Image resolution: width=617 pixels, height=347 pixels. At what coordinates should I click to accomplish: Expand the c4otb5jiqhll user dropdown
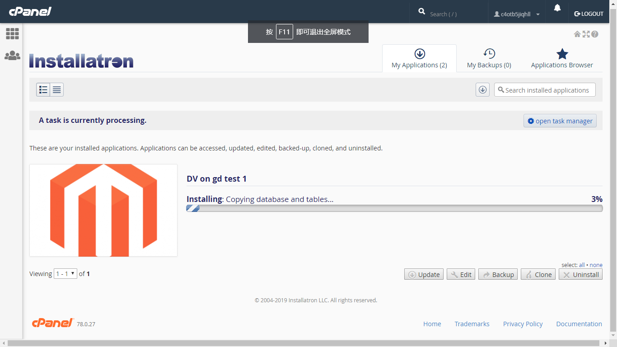(x=517, y=14)
